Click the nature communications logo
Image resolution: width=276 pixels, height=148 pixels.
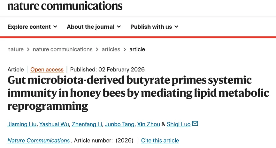click(x=65, y=5)
